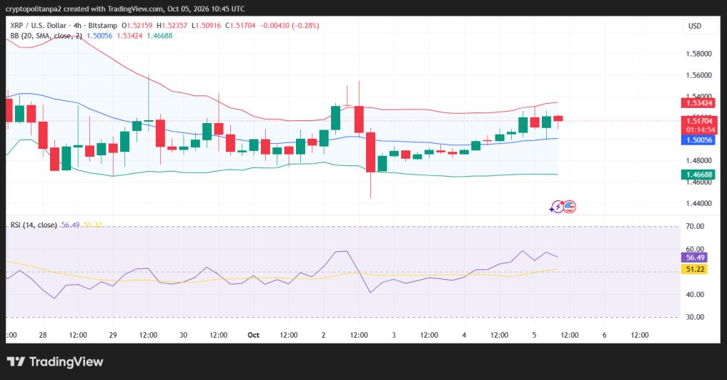Click the low value L1.50916
The image size is (727, 380).
[206, 26]
